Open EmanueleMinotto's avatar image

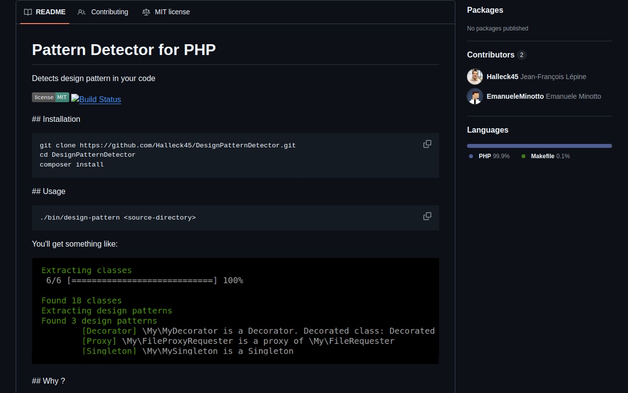(x=475, y=96)
